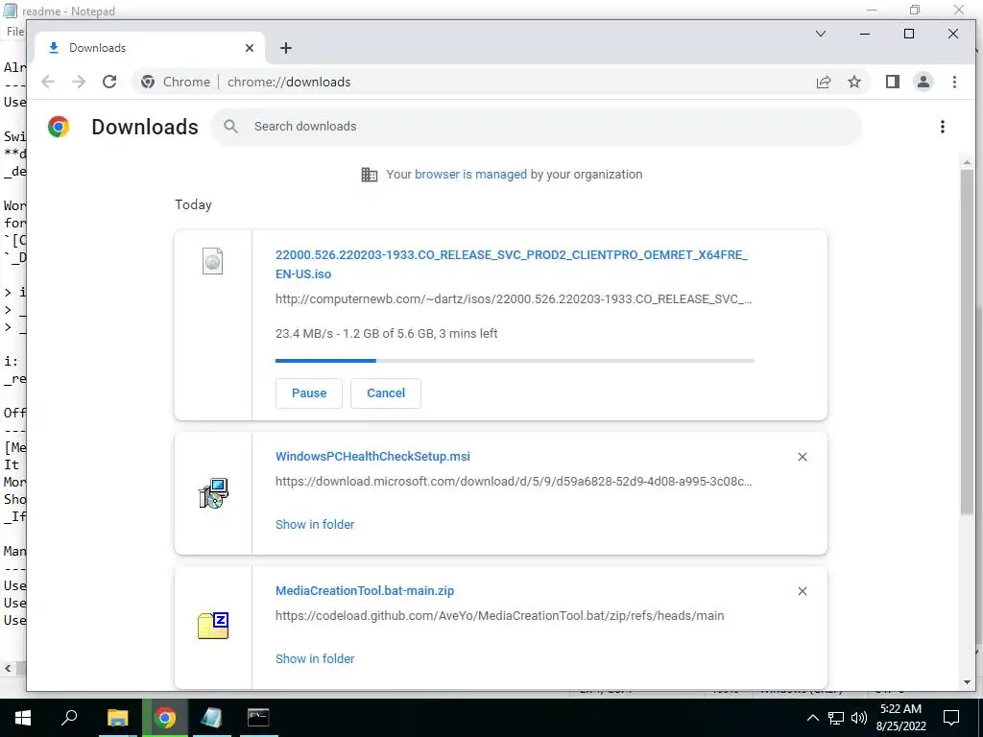
Task: Click the codeload.github.com source URL
Action: [x=499, y=615]
